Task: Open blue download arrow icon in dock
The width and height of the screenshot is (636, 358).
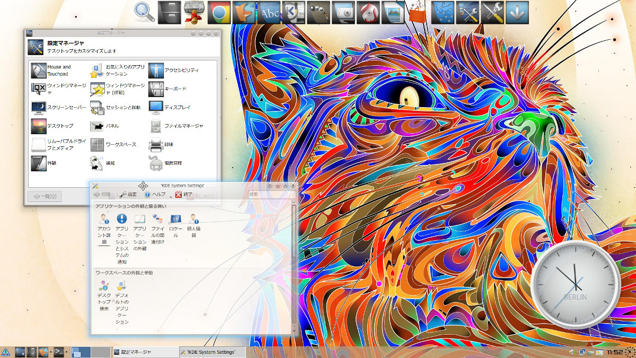Action: pos(517,12)
